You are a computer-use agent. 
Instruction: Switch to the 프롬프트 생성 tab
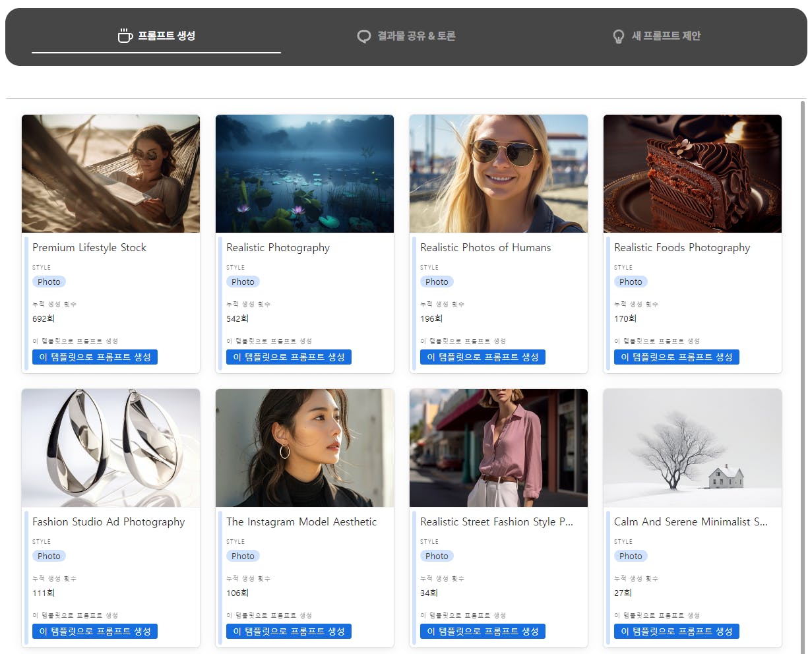[x=156, y=36]
